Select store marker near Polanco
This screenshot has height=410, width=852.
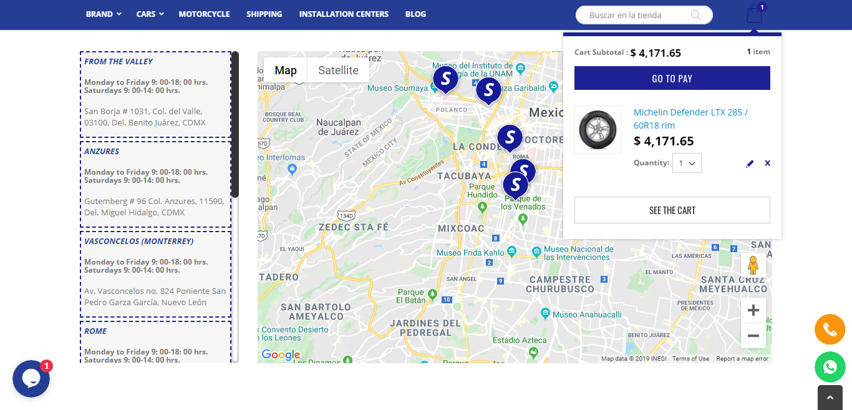(445, 80)
